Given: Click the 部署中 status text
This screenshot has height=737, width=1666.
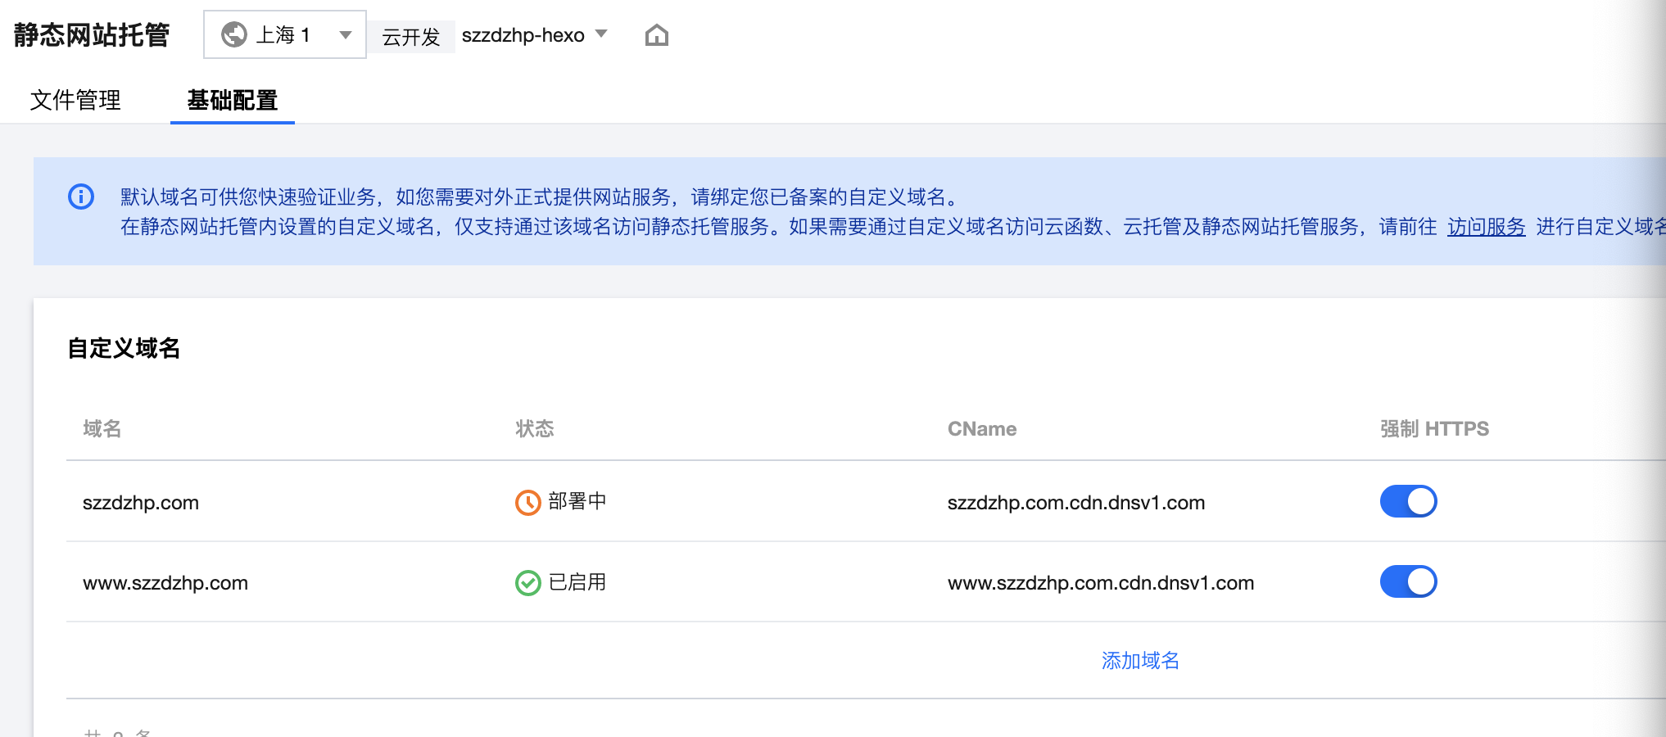Looking at the screenshot, I should click(x=577, y=501).
